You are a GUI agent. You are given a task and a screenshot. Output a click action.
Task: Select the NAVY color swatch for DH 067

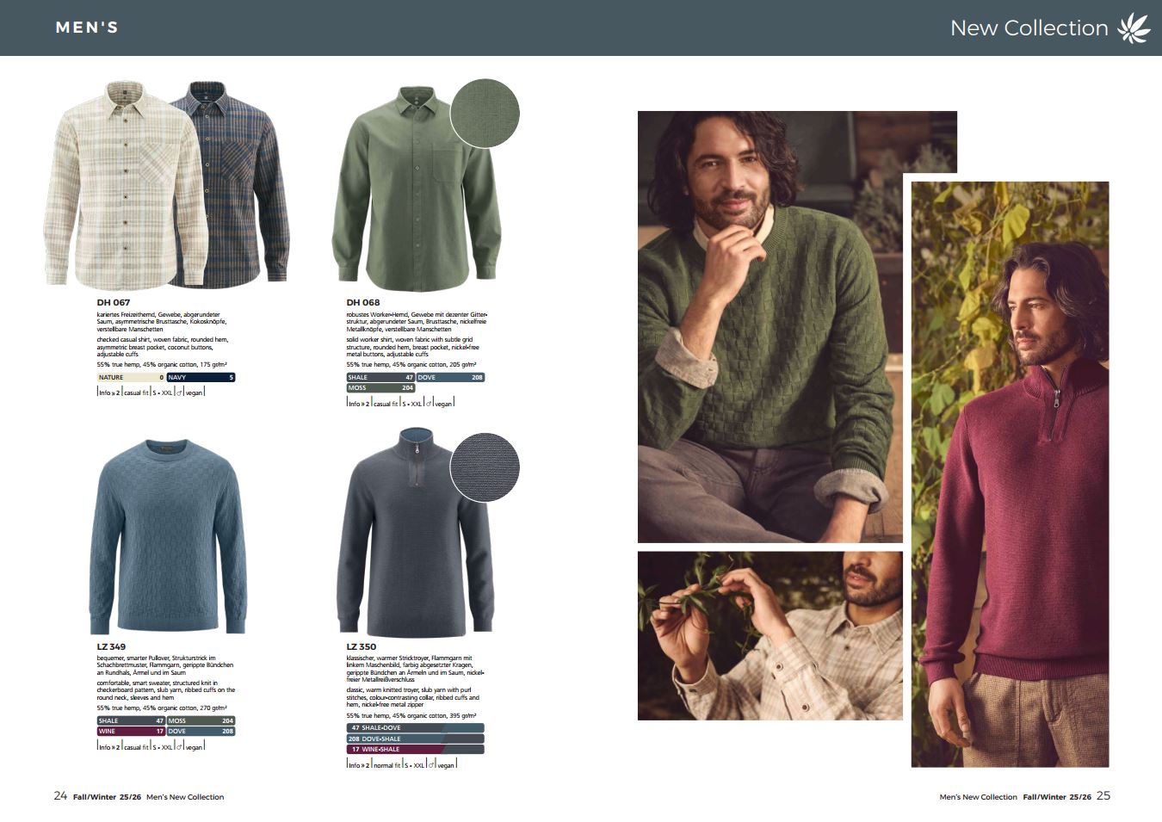click(x=200, y=377)
